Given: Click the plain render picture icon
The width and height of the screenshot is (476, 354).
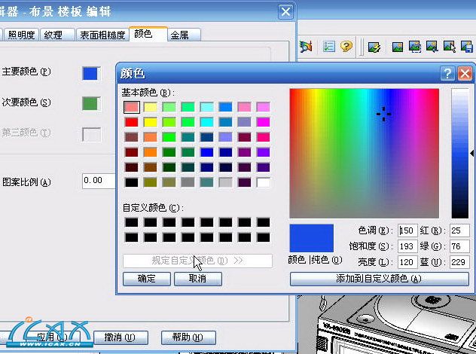Looking at the screenshot, I should point(398,47).
